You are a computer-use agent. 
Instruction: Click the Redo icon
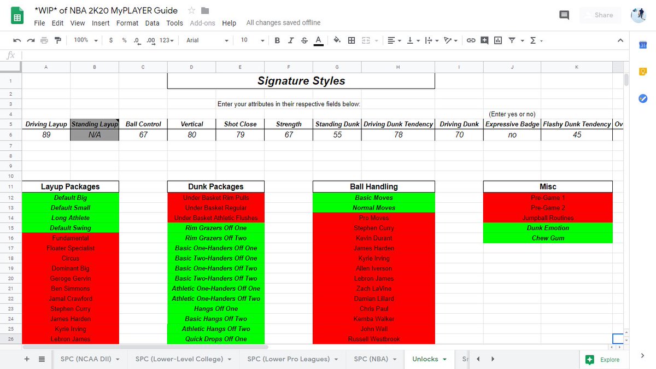(x=31, y=40)
